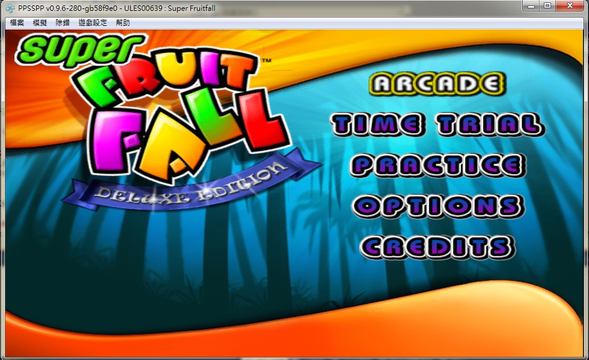This screenshot has height=360, width=589.
Task: Select ARCADE mode in game menu
Action: (x=436, y=83)
